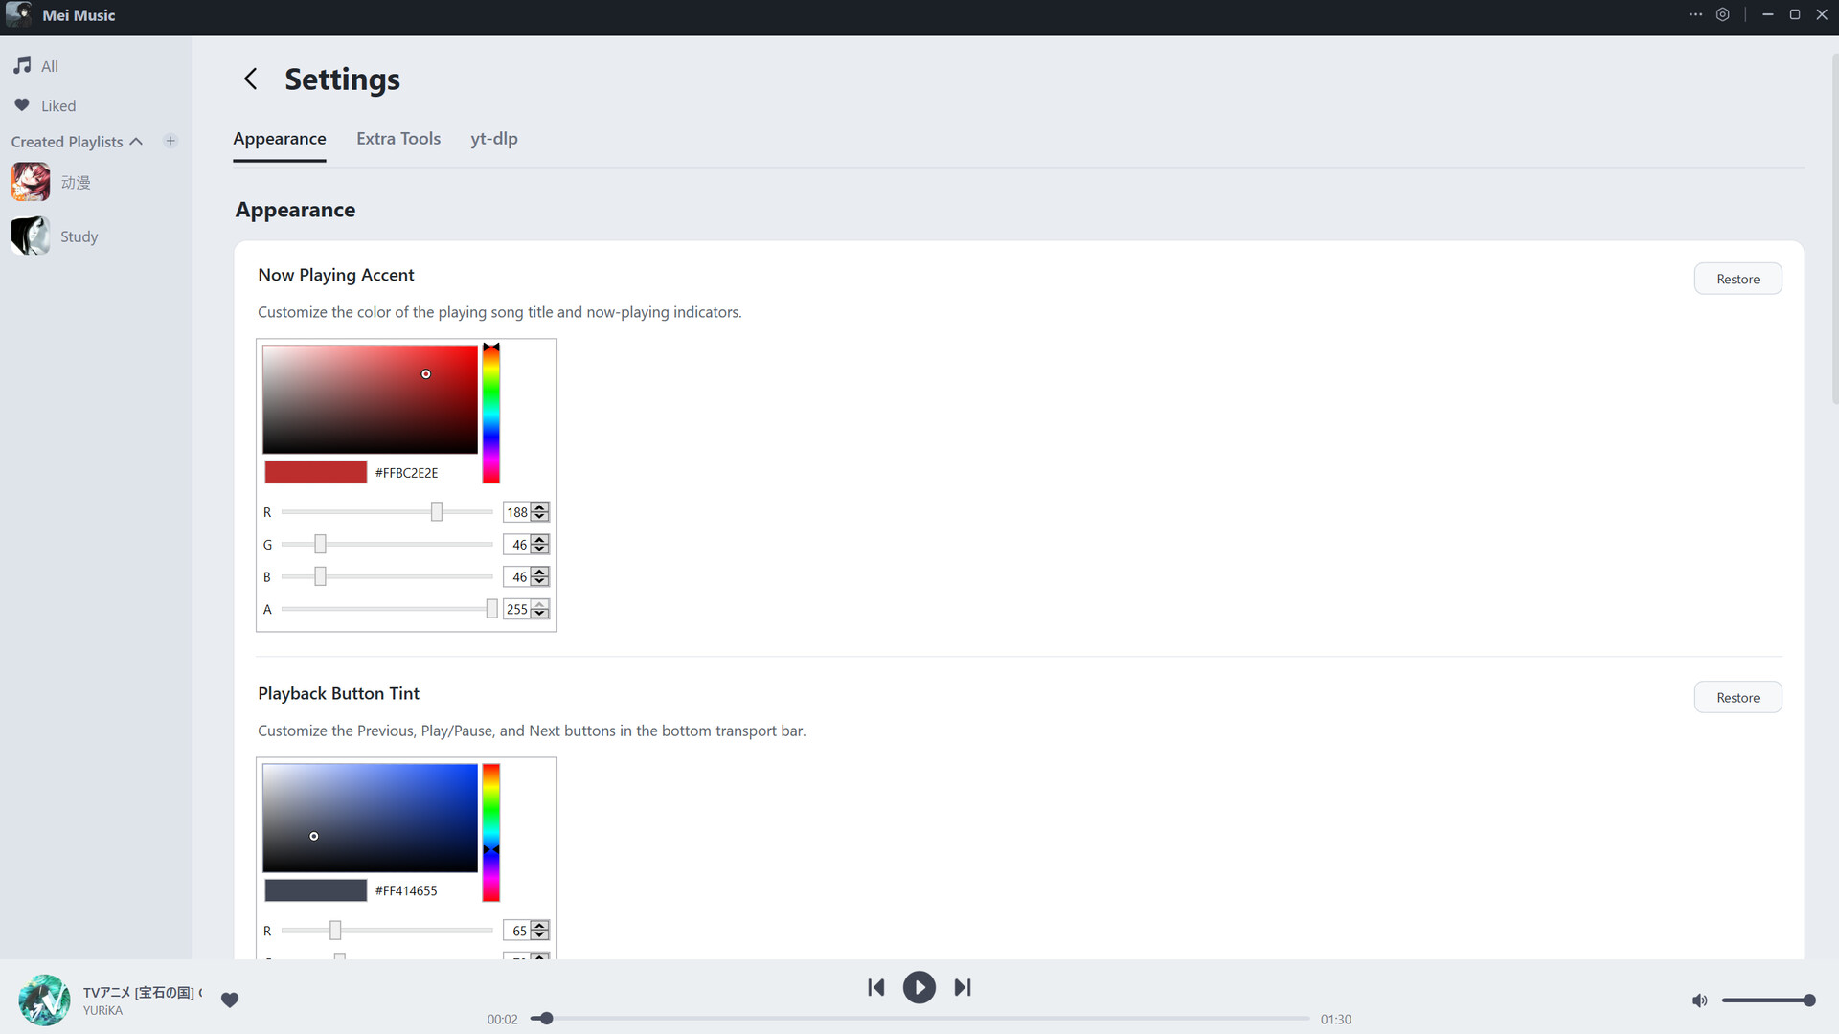
Task: Skip to the previous track
Action: pyautogui.click(x=875, y=987)
